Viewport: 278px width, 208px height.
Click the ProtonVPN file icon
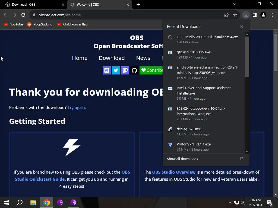[170, 145]
